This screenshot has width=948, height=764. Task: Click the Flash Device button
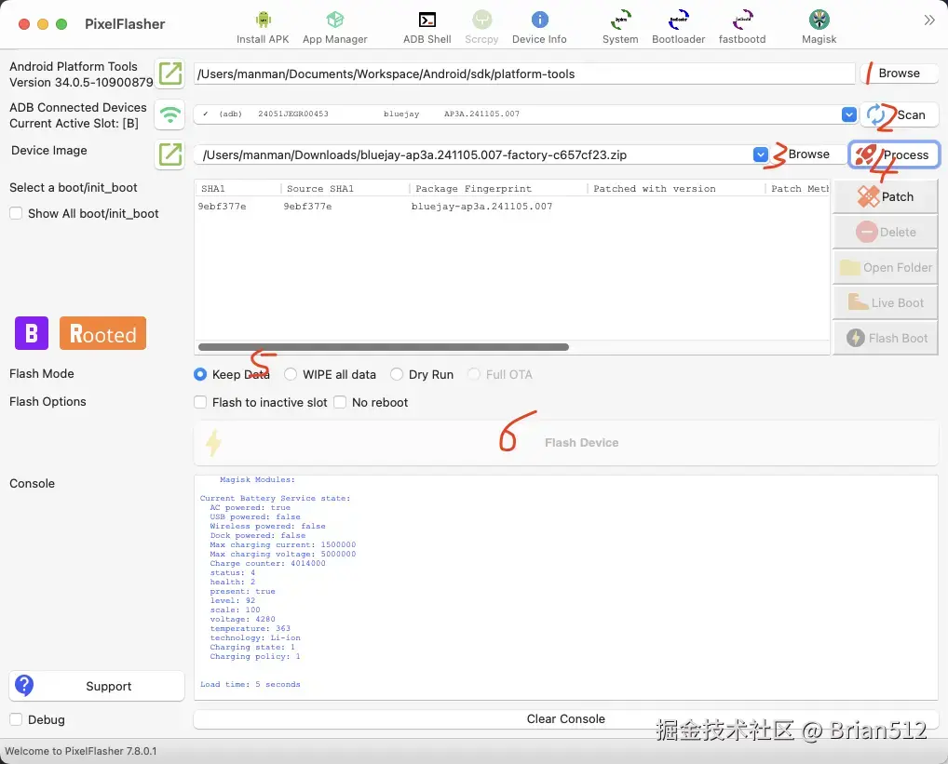pyautogui.click(x=566, y=443)
